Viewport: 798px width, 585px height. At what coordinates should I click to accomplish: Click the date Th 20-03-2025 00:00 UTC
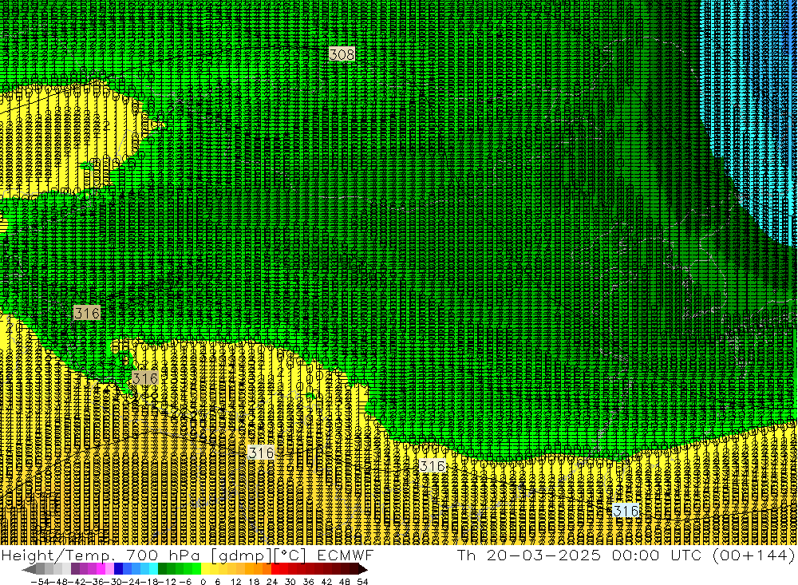(x=579, y=555)
